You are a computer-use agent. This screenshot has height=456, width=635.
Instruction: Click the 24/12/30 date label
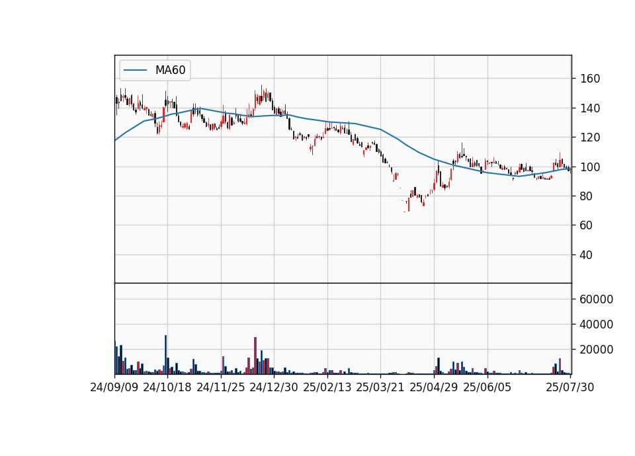pyautogui.click(x=274, y=388)
